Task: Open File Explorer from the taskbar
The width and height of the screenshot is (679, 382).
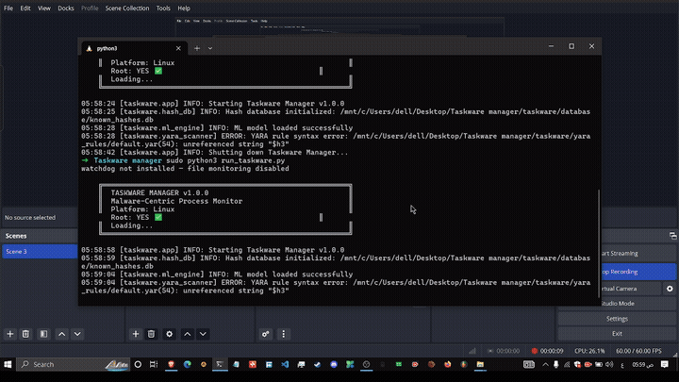Action: [x=480, y=364]
